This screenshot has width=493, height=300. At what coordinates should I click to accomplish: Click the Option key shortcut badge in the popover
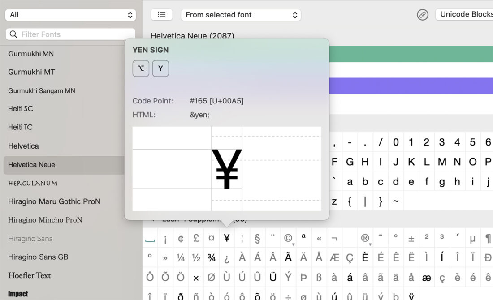coord(141,68)
